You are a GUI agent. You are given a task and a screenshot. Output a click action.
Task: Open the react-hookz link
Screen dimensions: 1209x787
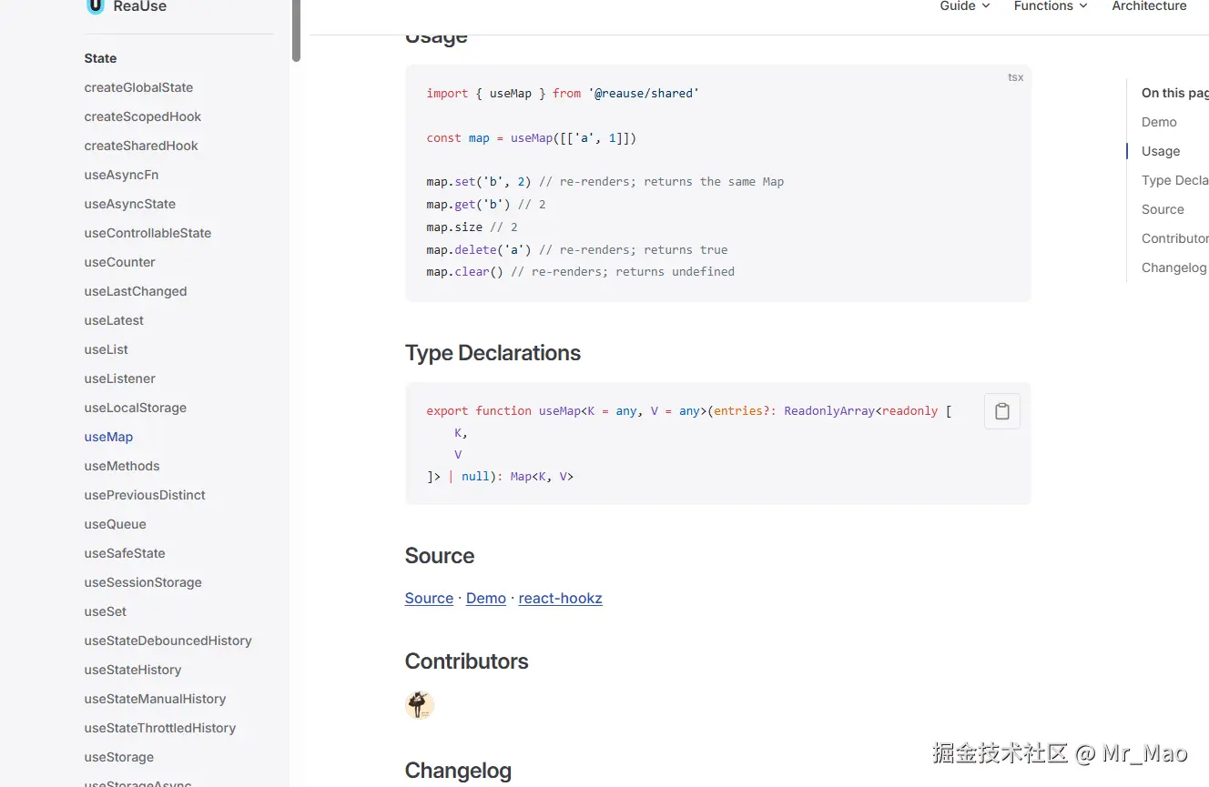tap(560, 598)
